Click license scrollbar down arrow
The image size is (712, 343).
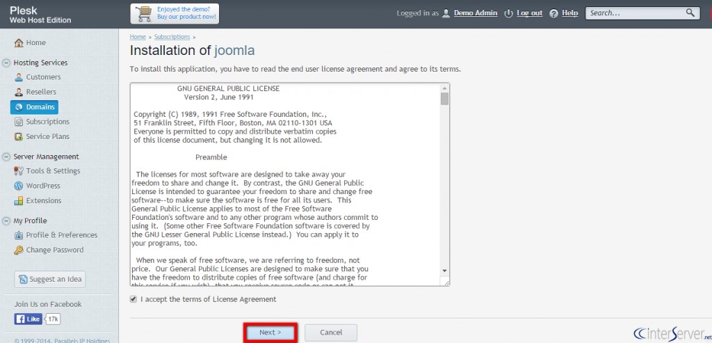pos(444,271)
